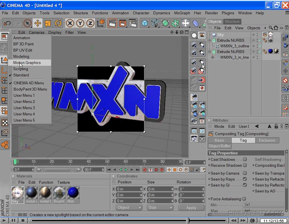Click the video player stop button
The height and width of the screenshot is (224, 289).
(x=23, y=220)
